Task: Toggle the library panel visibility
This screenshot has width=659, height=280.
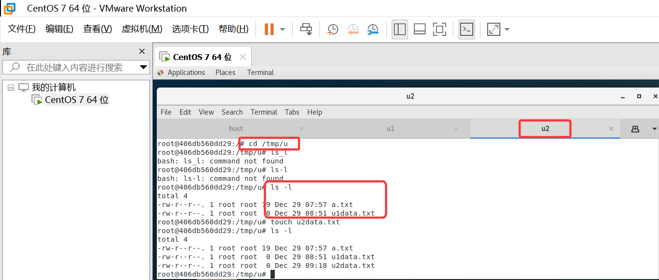Action: point(400,29)
